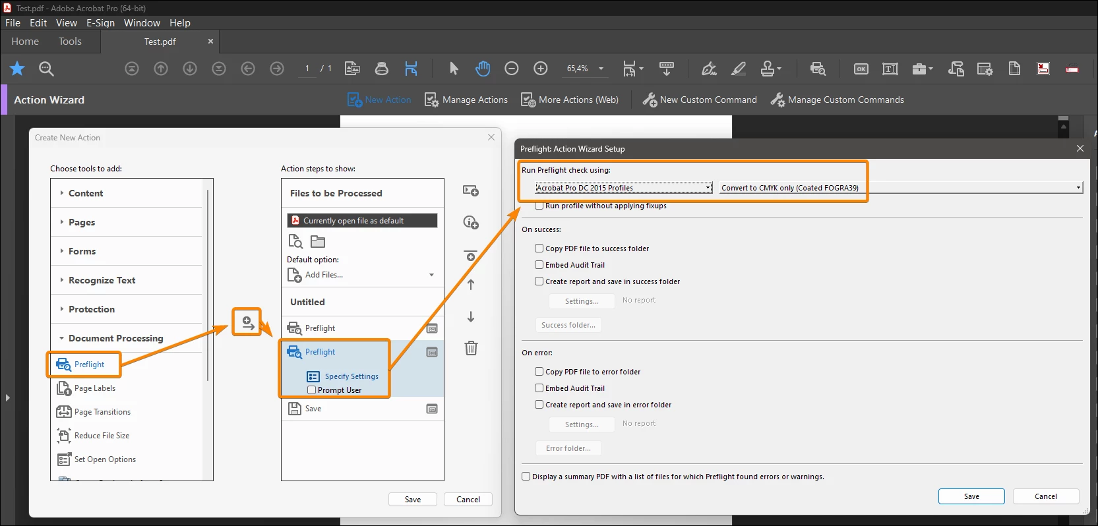The width and height of the screenshot is (1098, 526).
Task: Click New Custom Command
Action: click(x=700, y=100)
